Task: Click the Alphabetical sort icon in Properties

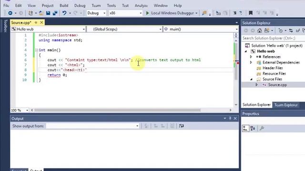Action: 253,128
